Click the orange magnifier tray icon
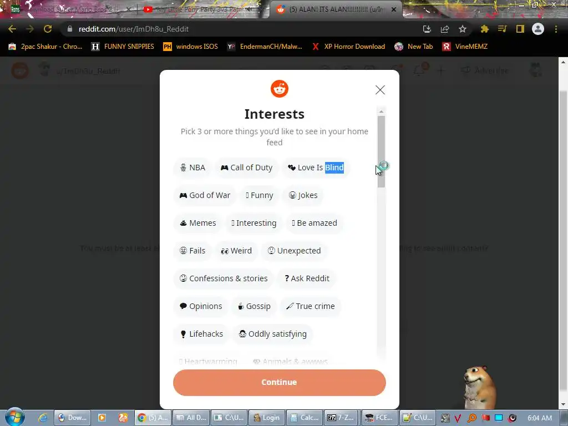Screen dimensions: 568x426 pos(471,418)
